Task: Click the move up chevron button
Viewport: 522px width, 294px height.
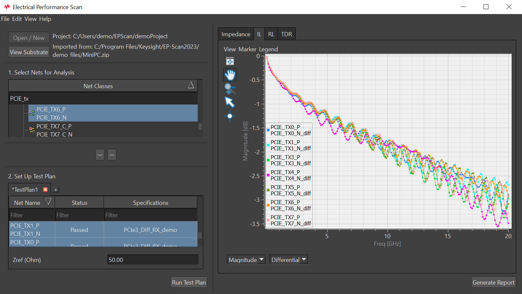Action: point(112,155)
